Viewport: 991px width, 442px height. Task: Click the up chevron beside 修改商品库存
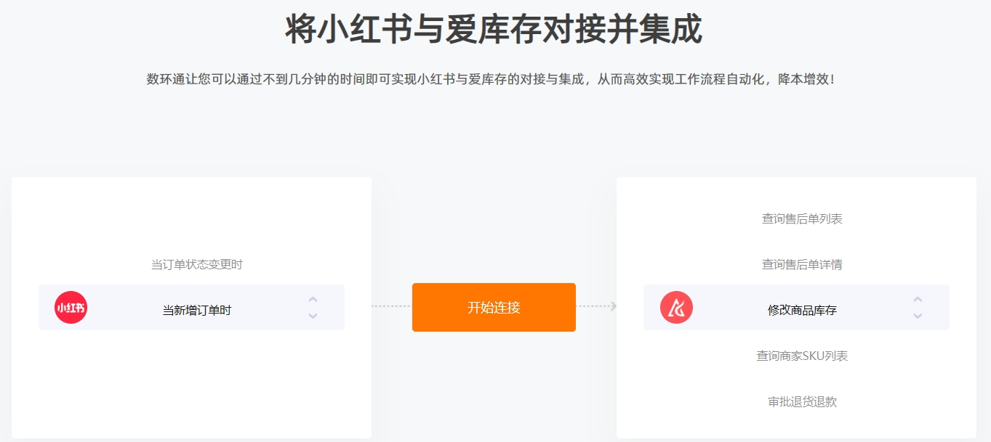click(x=918, y=299)
